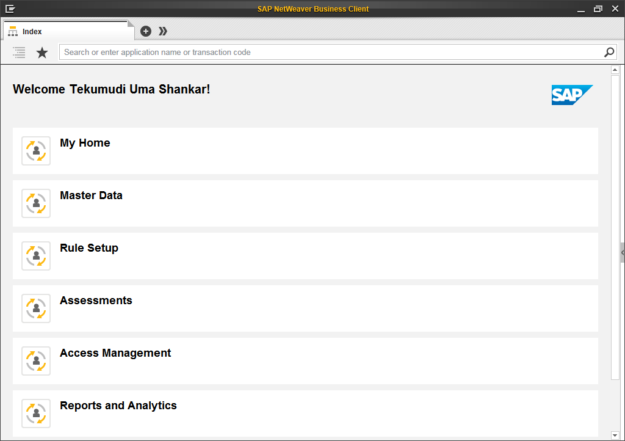Open a new tab with the plus icon
The image size is (625, 441).
145,31
